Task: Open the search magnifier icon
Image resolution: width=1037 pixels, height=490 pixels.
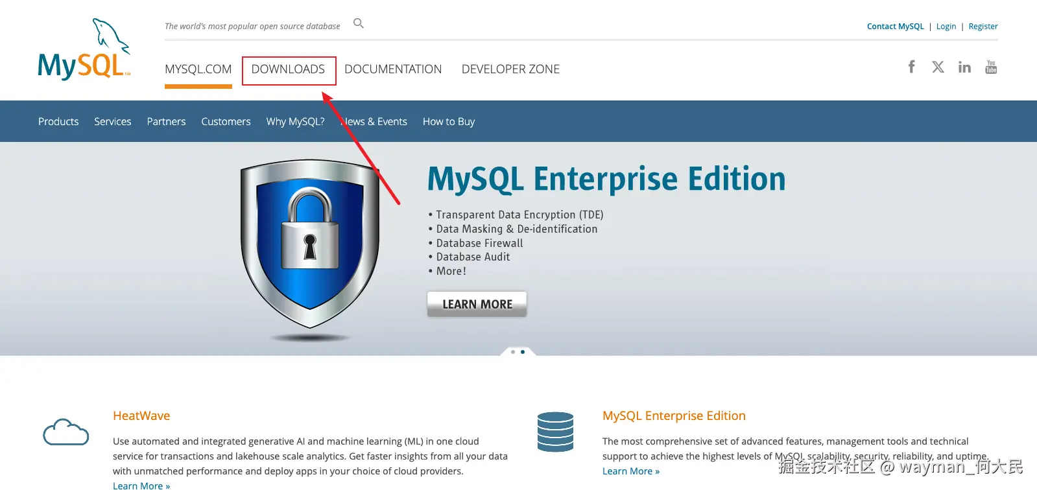Action: coord(359,23)
